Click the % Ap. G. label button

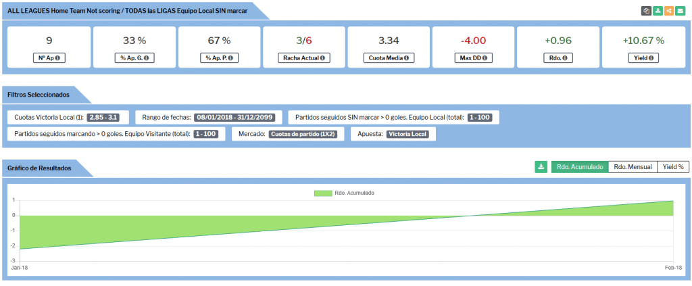pyautogui.click(x=134, y=58)
